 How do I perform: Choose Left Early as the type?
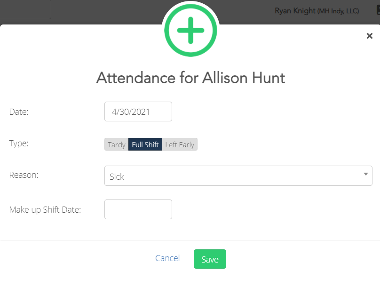coord(180,144)
